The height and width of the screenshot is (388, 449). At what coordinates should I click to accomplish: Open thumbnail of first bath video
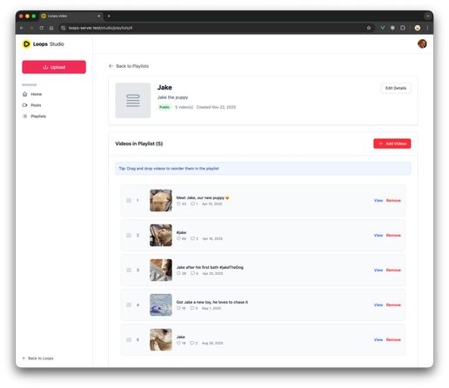click(161, 271)
